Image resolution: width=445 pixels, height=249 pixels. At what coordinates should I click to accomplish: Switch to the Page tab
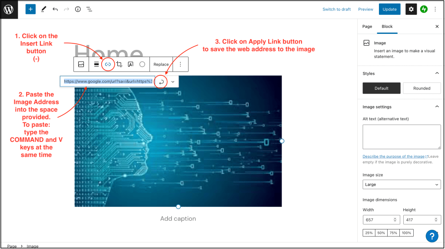(x=367, y=26)
